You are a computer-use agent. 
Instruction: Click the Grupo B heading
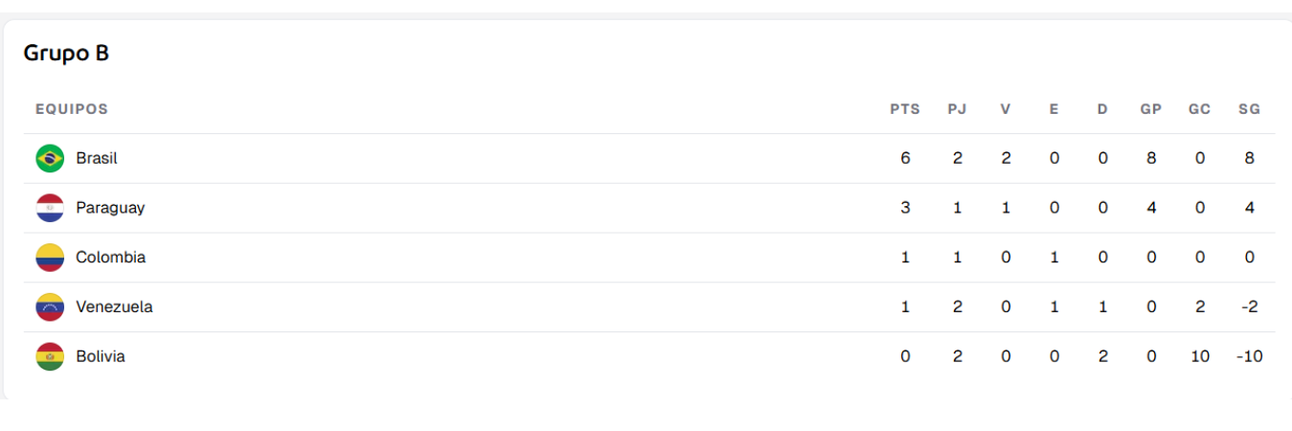[x=66, y=54]
